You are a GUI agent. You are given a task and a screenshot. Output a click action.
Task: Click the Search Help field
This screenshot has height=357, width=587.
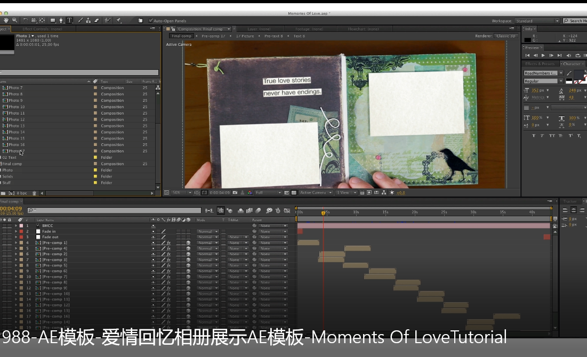pyautogui.click(x=576, y=21)
